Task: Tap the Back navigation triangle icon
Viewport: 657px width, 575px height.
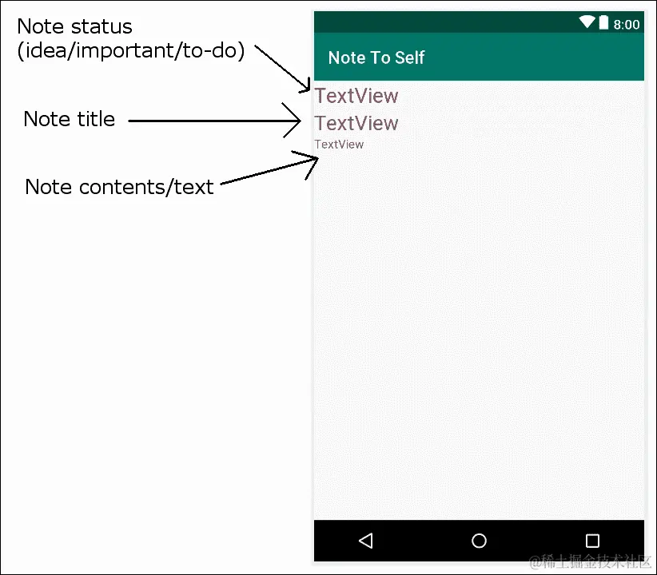Action: coord(366,541)
